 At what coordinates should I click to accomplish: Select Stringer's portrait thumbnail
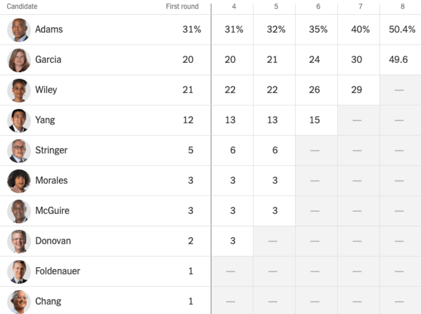(19, 151)
